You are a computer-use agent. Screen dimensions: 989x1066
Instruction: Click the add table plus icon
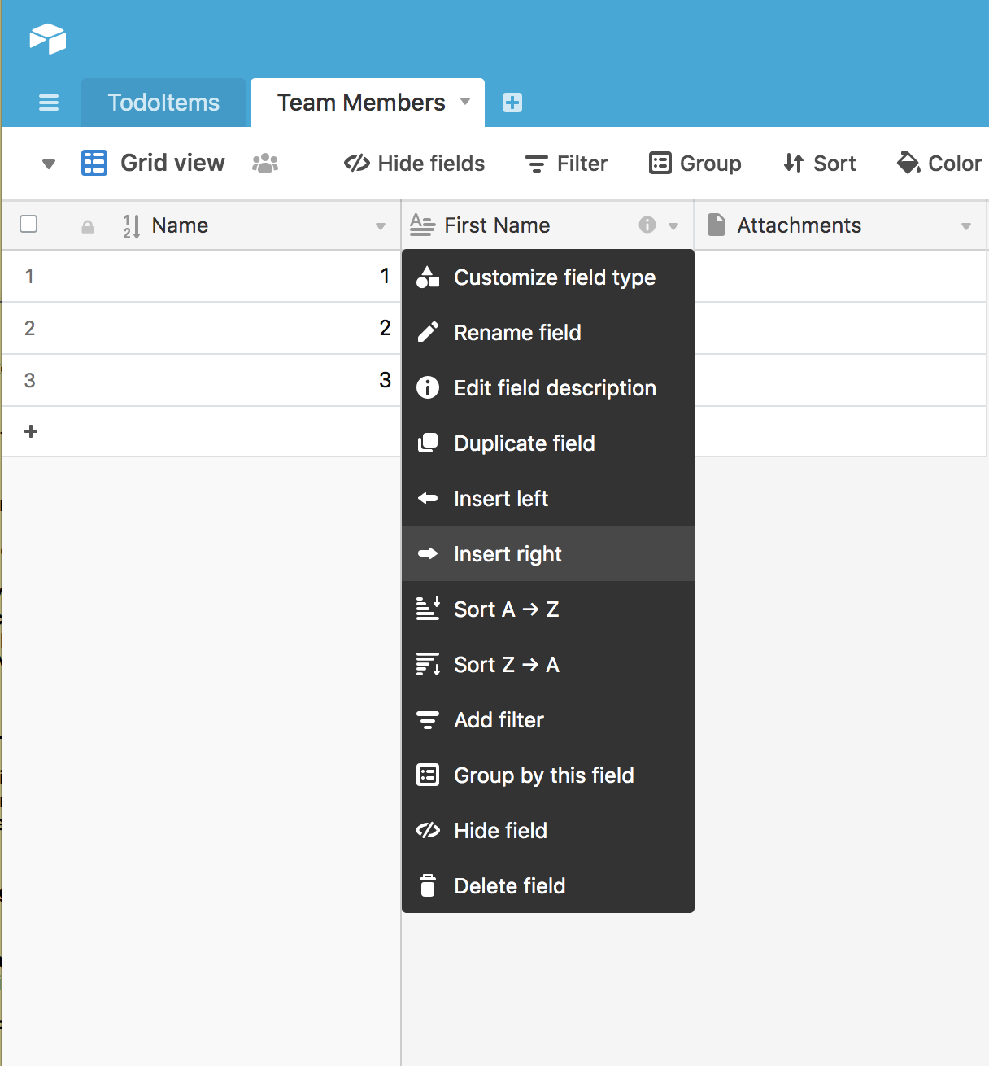[512, 103]
